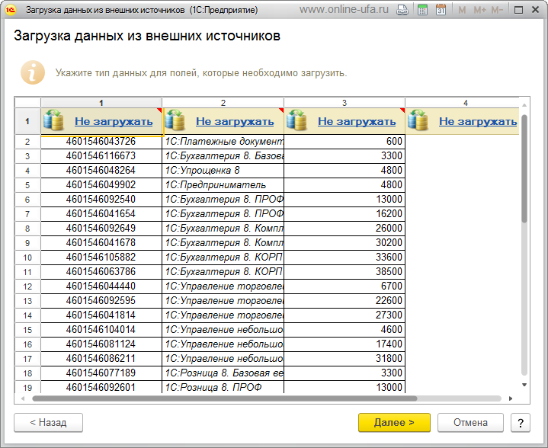The image size is (548, 448).
Task: Open 'Не загружать' link in column 3
Action: 357,121
